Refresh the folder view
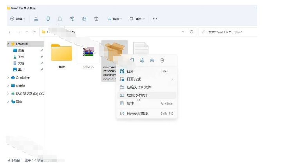The image size is (282, 164). [192, 32]
